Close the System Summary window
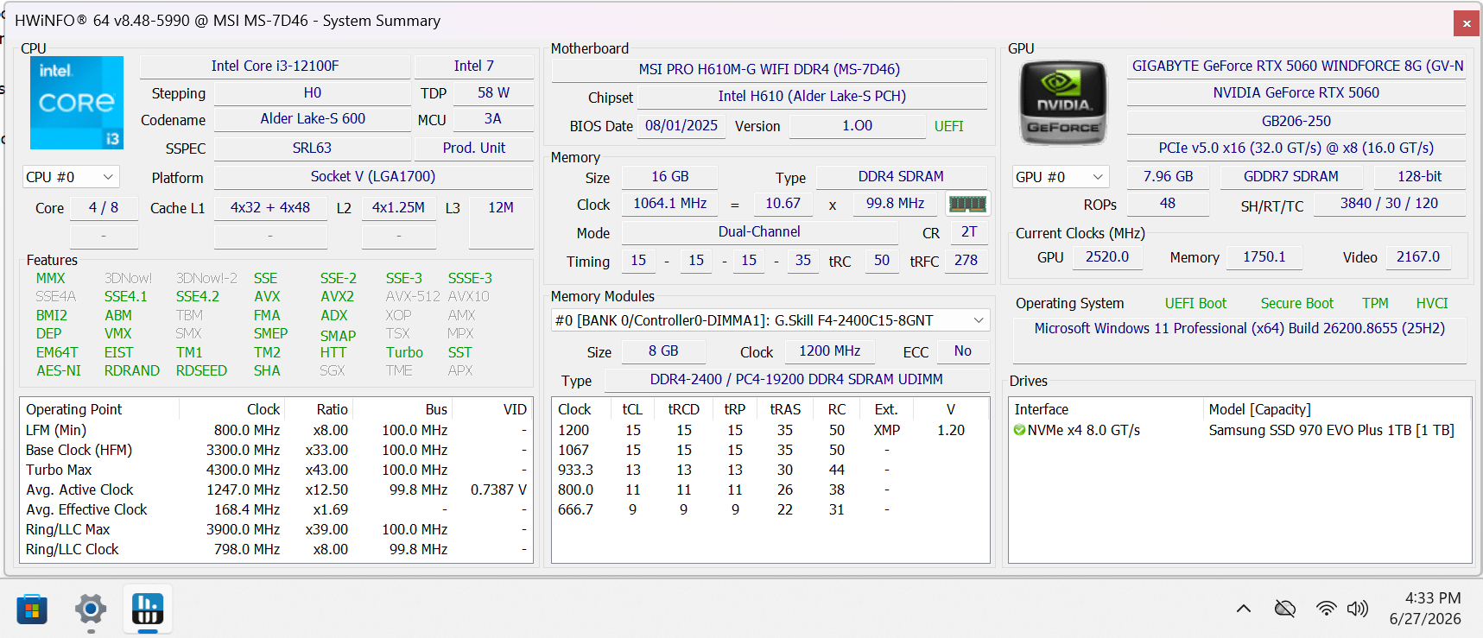Viewport: 1483px width, 638px height. 1467,23
